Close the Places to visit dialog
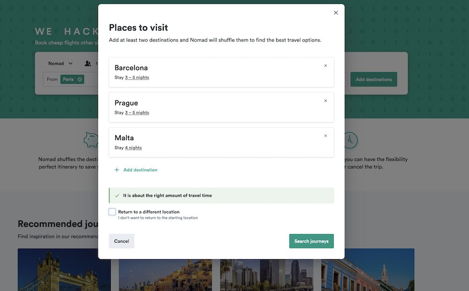469x291 pixels. pyautogui.click(x=336, y=13)
